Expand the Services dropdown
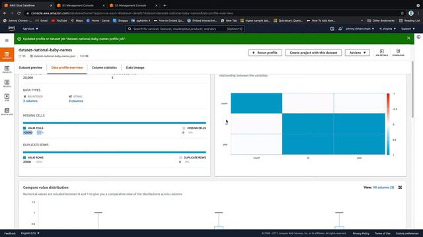423x237 pixels. point(30,29)
